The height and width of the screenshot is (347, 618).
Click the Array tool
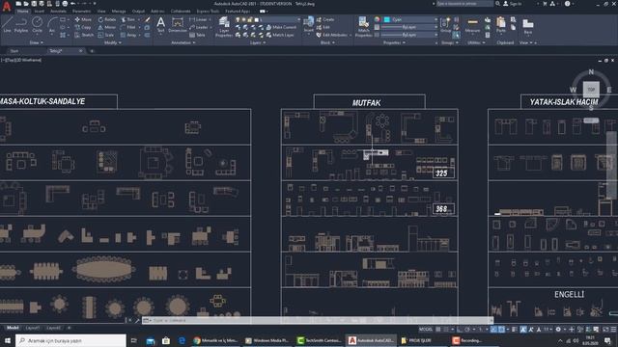[128, 35]
